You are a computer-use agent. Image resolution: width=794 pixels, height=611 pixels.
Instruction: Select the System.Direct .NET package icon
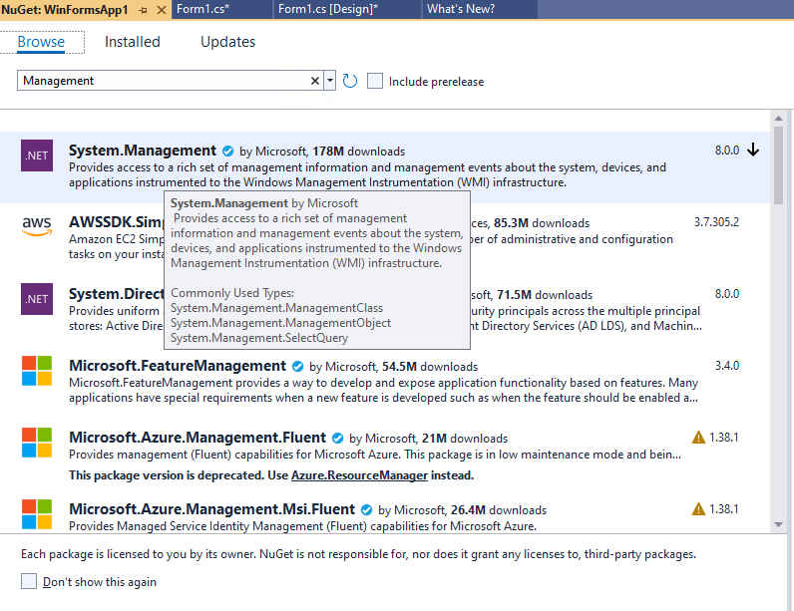[x=37, y=299]
